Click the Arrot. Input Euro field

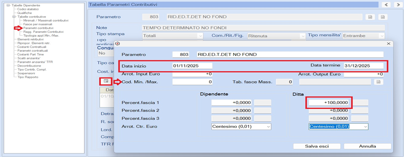[x=192, y=74]
